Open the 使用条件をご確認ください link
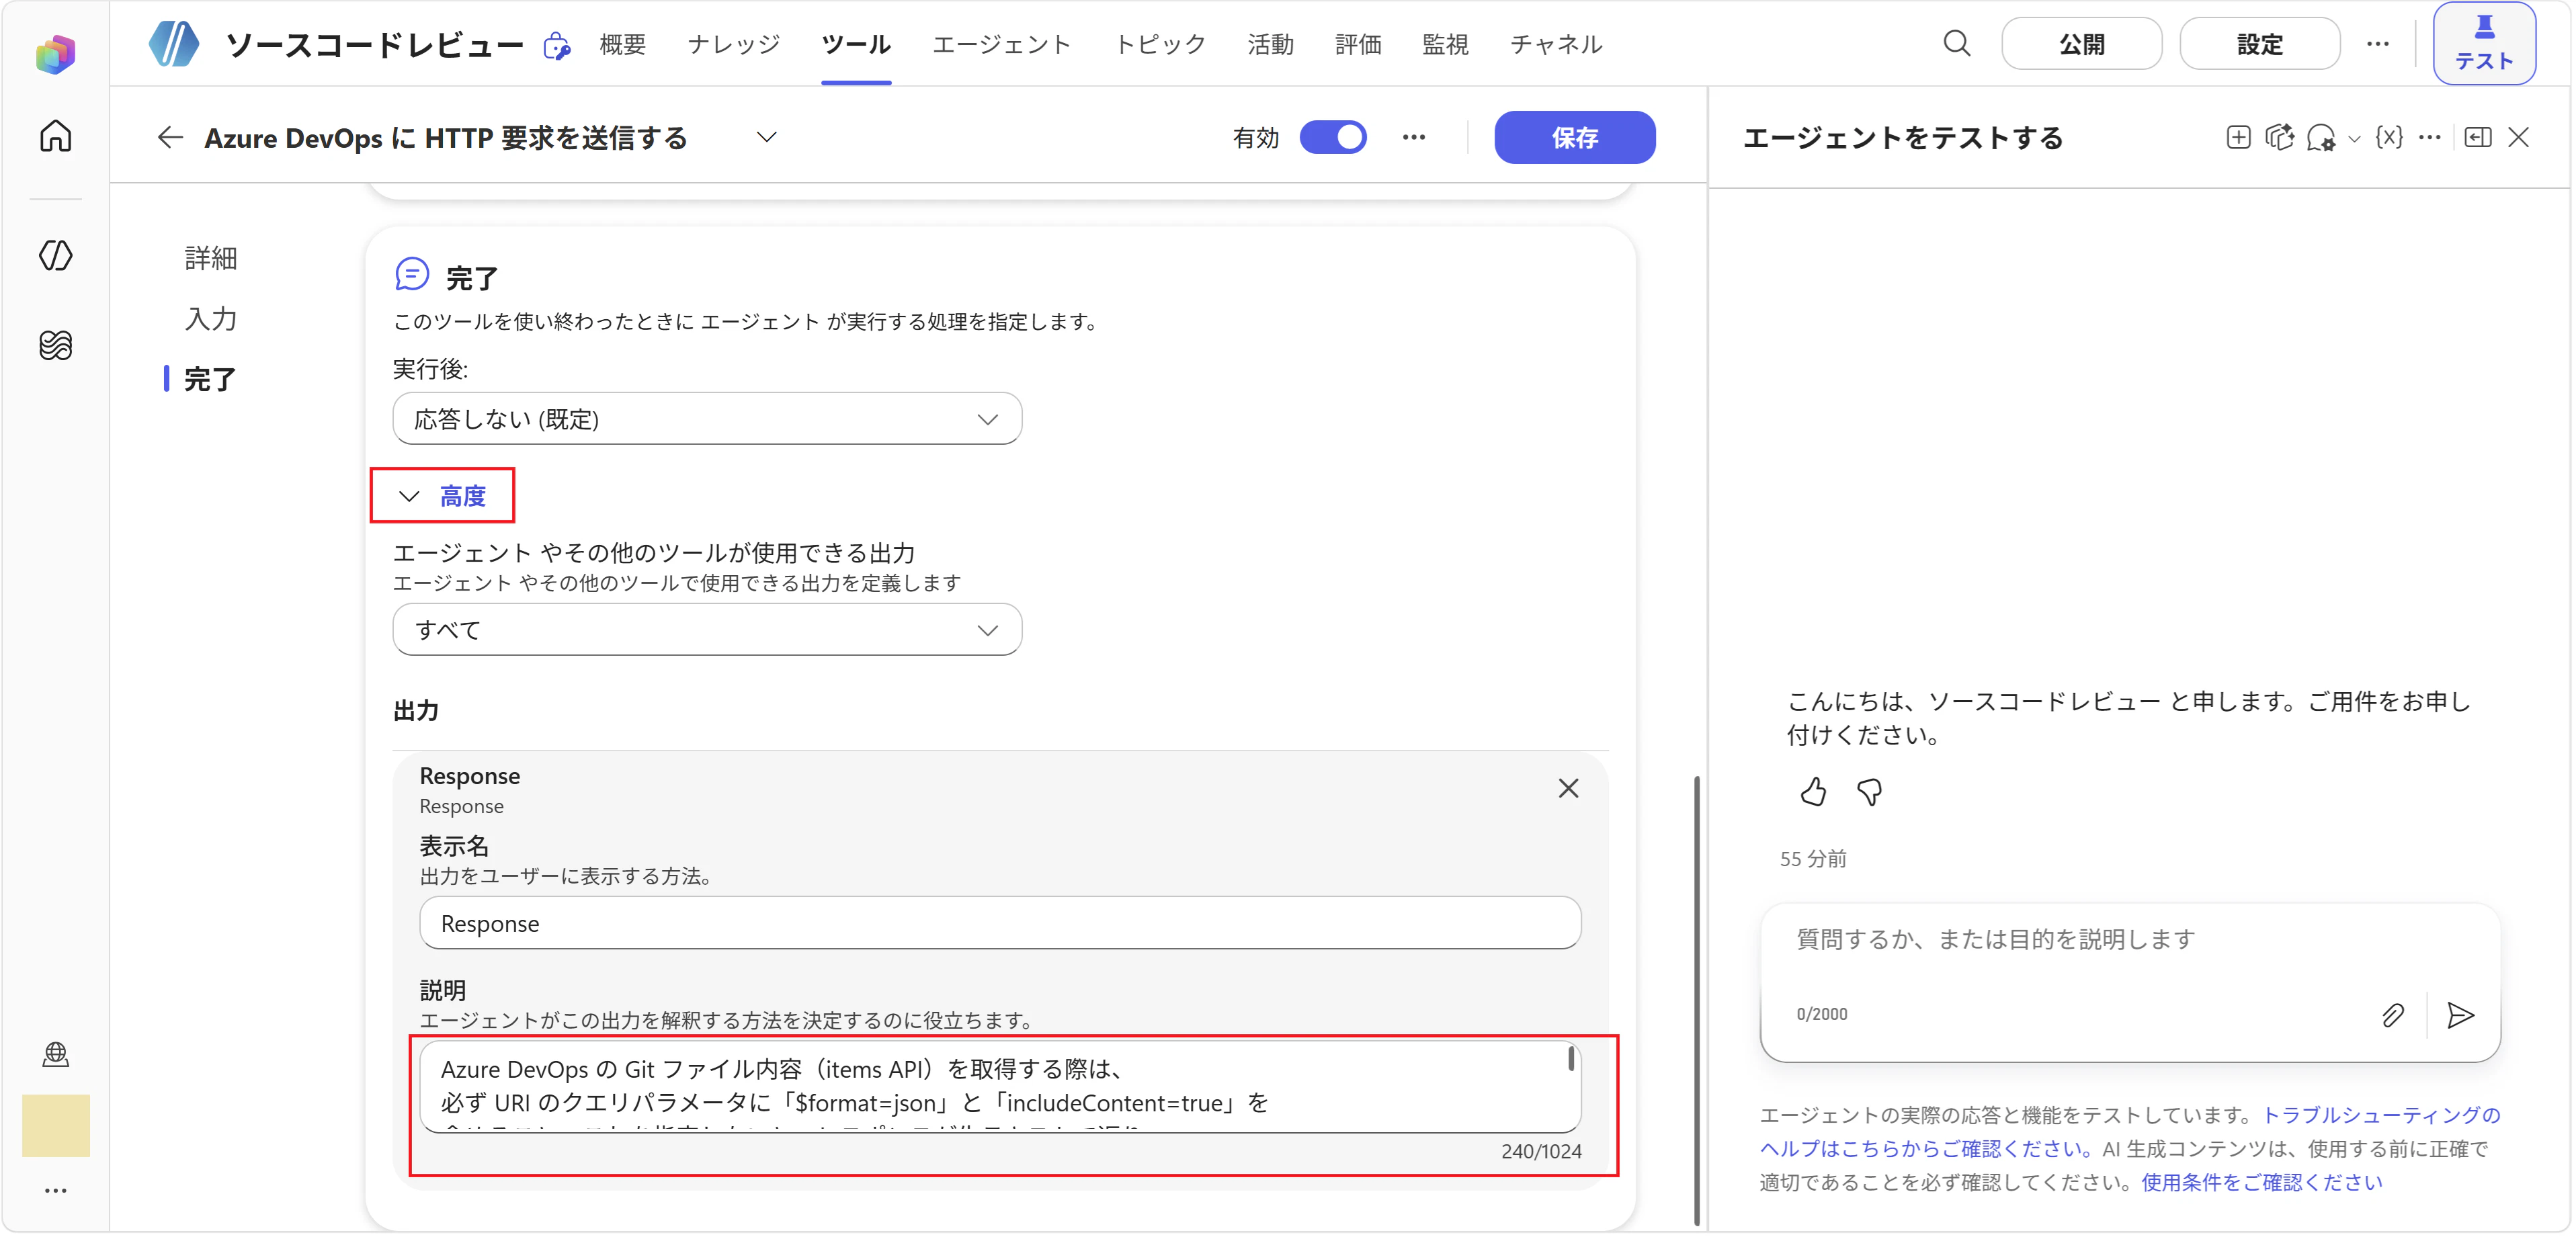 coord(2262,1183)
